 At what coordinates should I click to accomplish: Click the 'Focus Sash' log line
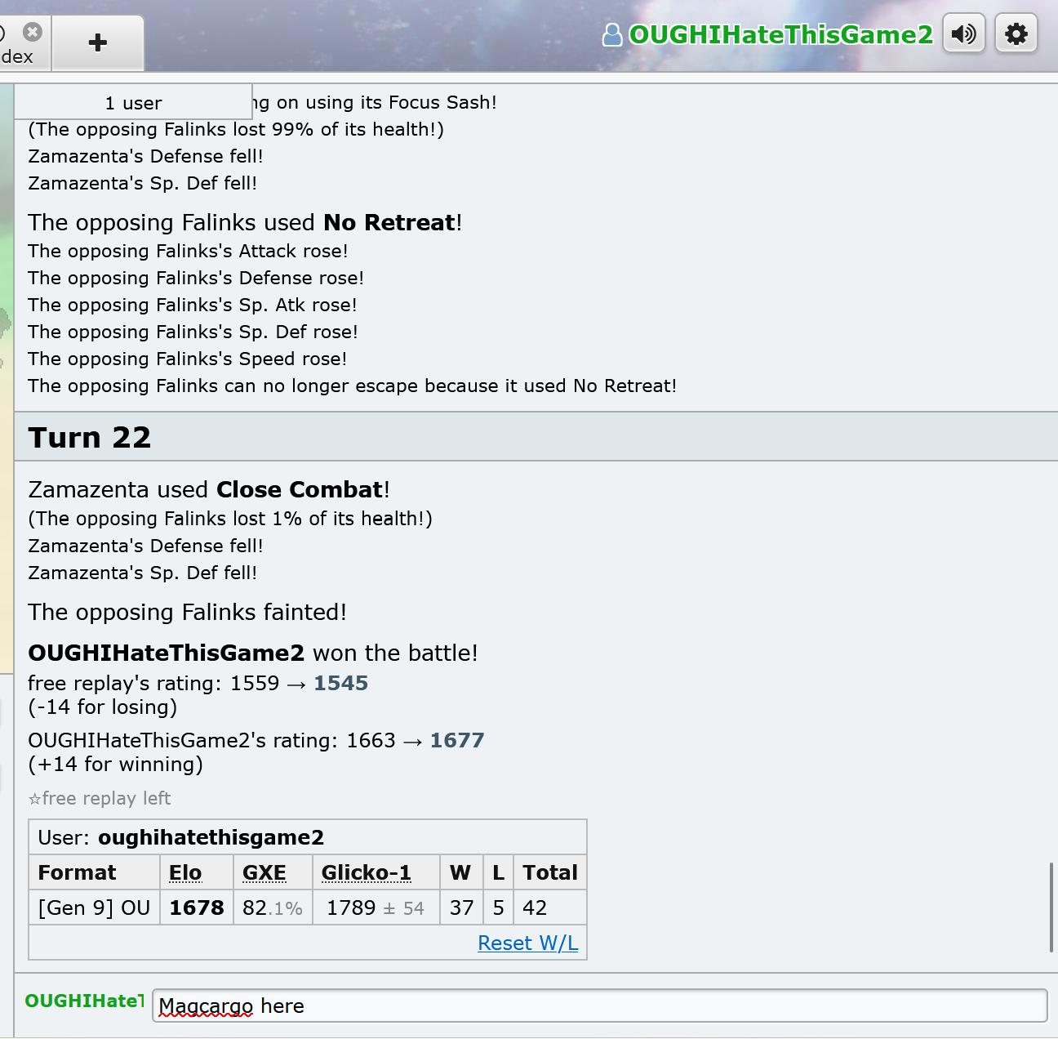coord(375,102)
